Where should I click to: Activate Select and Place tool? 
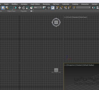click(31, 8)
